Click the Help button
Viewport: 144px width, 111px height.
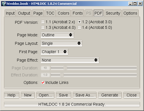(x=12, y=95)
